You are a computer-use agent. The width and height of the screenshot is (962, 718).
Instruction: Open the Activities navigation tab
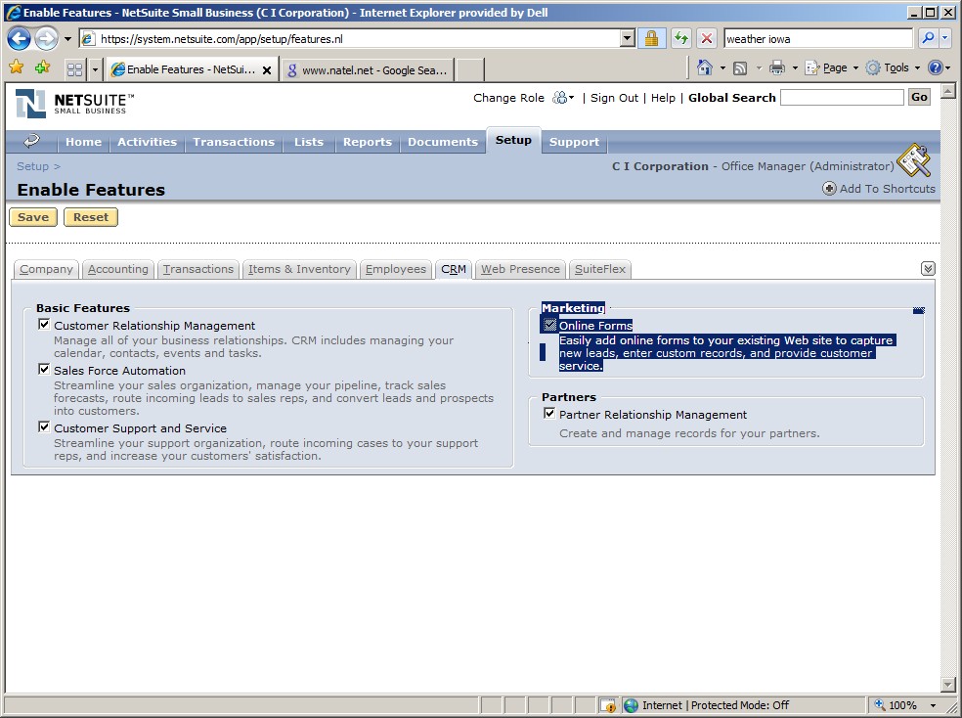[148, 142]
